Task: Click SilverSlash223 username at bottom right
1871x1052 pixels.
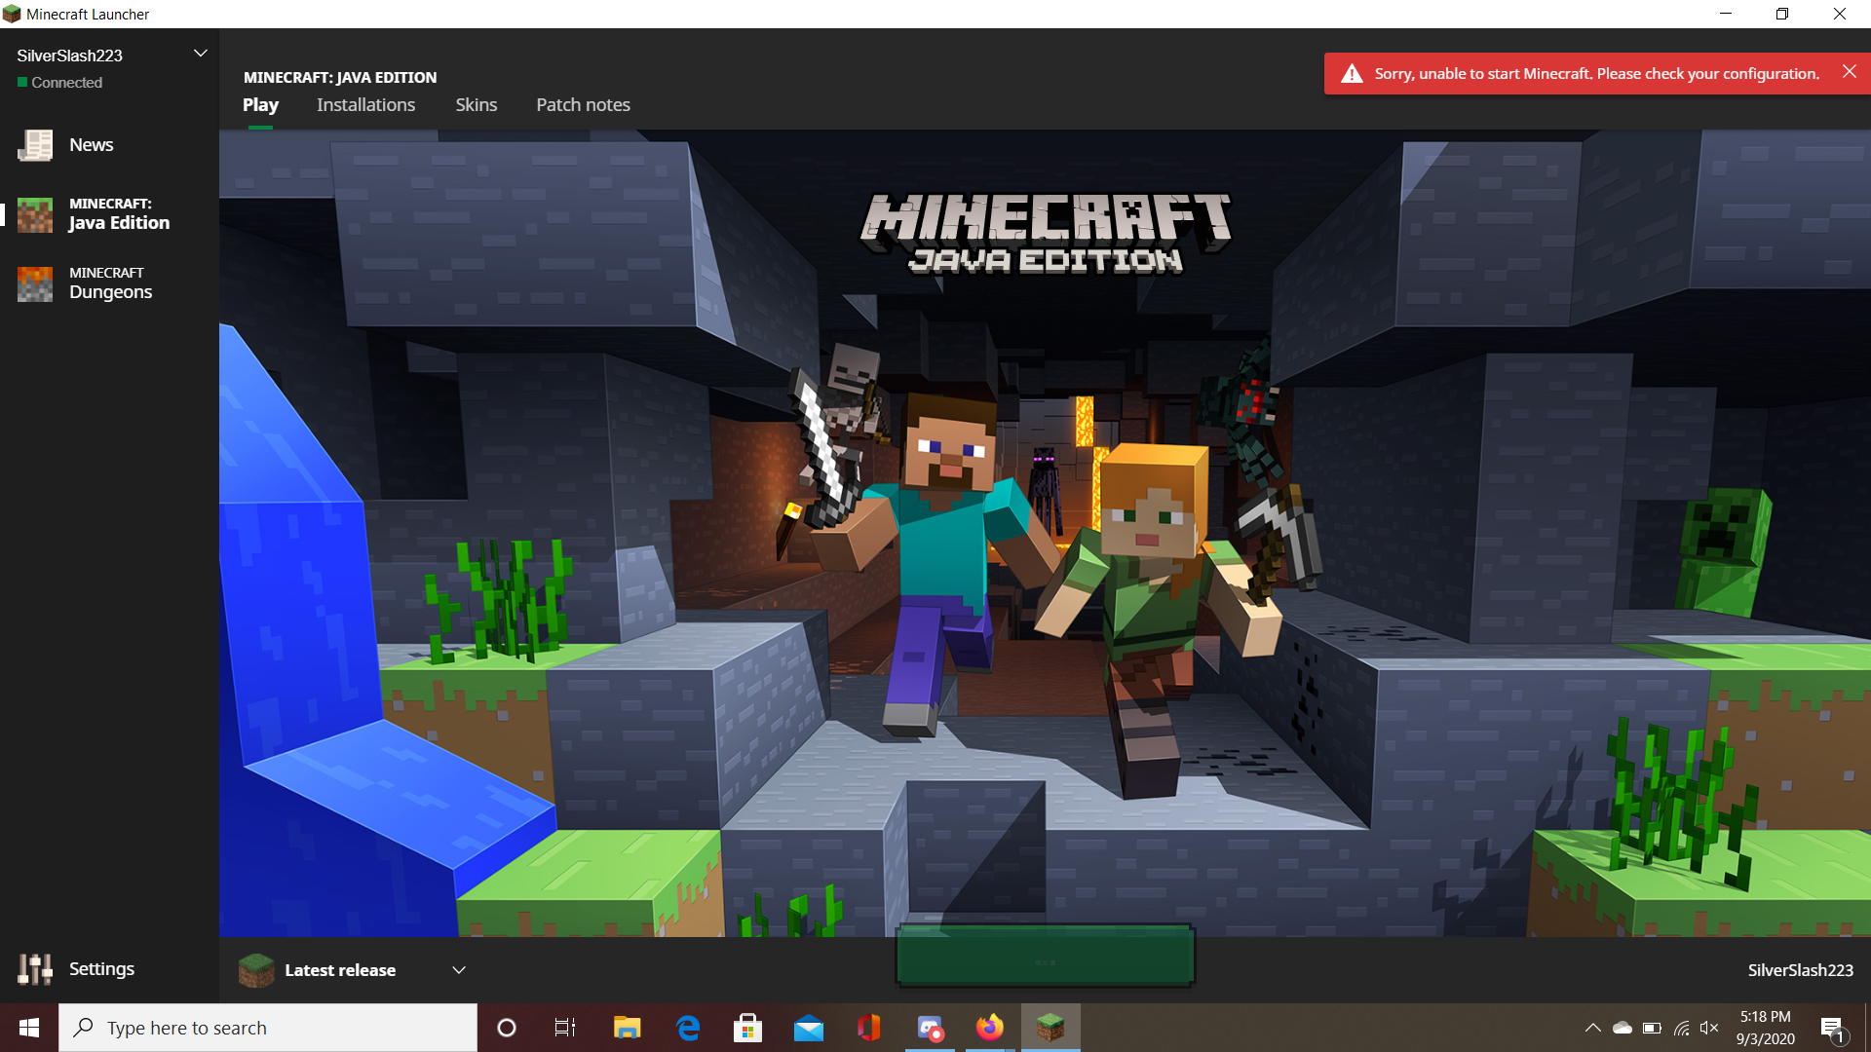Action: (x=1800, y=970)
